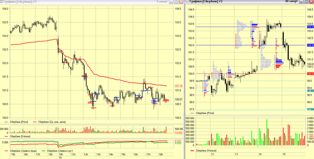Click the green 4 660 buy orders value
314x159 pixels.
click(x=179, y=143)
